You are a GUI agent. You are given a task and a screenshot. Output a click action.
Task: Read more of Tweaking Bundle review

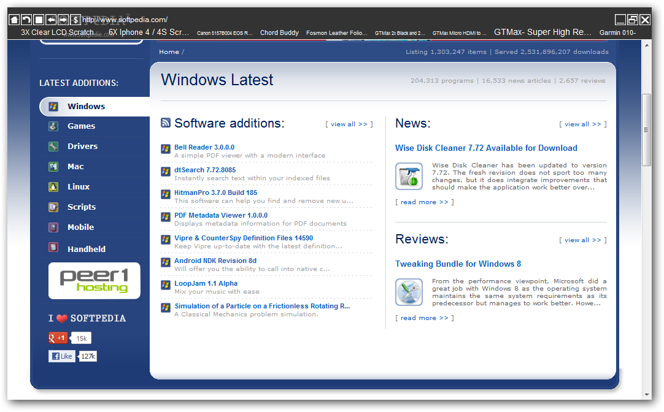[424, 318]
